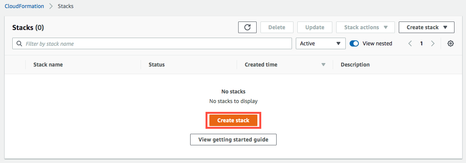Open the Active status filter dropdown
The height and width of the screenshot is (163, 466).
[320, 44]
